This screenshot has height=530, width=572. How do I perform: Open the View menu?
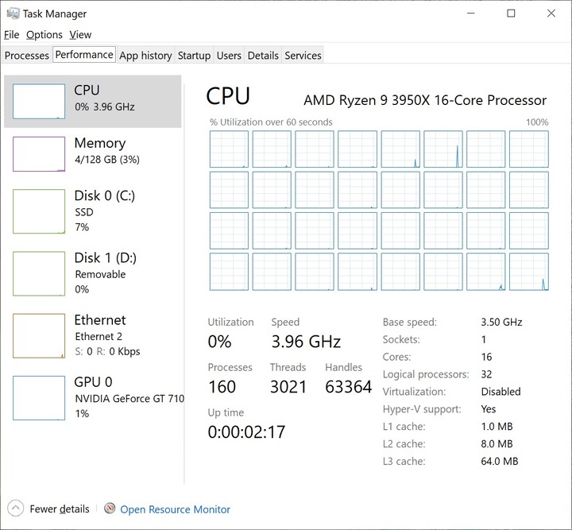pos(80,35)
